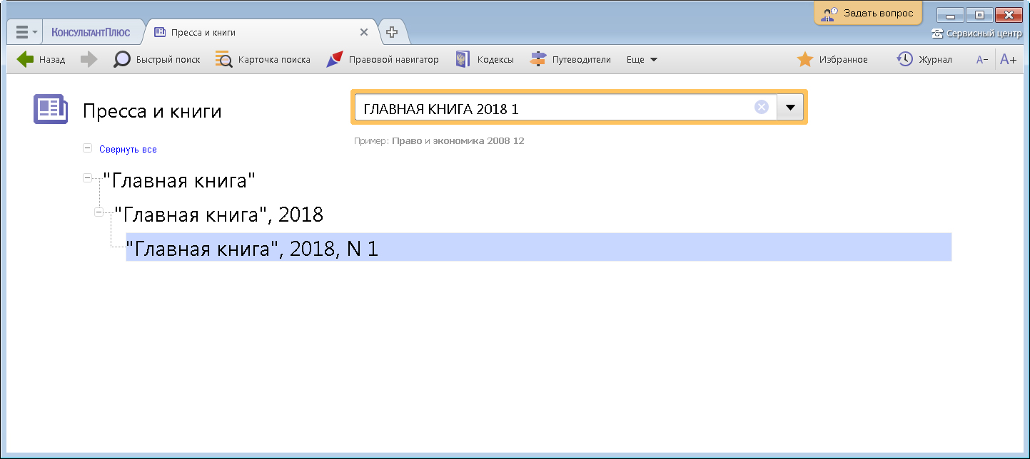Open a new tab with the plus button
This screenshot has width=1030, height=459.
(391, 32)
